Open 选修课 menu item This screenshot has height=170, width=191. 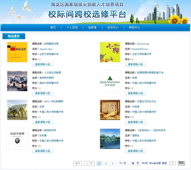(92, 27)
